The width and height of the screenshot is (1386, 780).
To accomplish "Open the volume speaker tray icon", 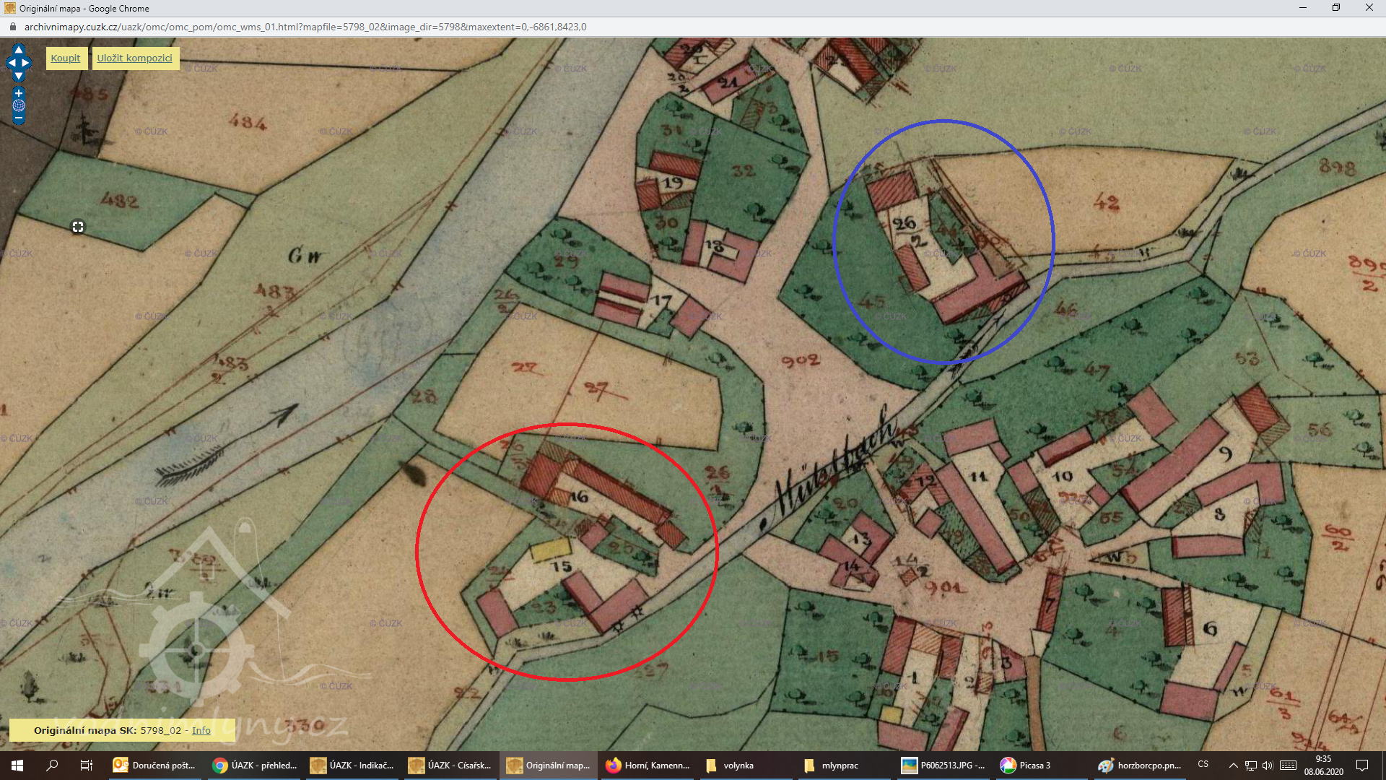I will [1268, 766].
